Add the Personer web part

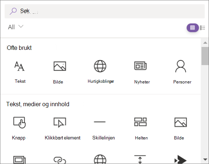(182, 72)
